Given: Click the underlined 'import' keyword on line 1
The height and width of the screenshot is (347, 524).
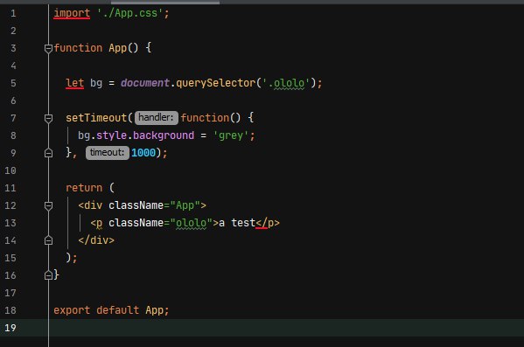Looking at the screenshot, I should [72, 13].
